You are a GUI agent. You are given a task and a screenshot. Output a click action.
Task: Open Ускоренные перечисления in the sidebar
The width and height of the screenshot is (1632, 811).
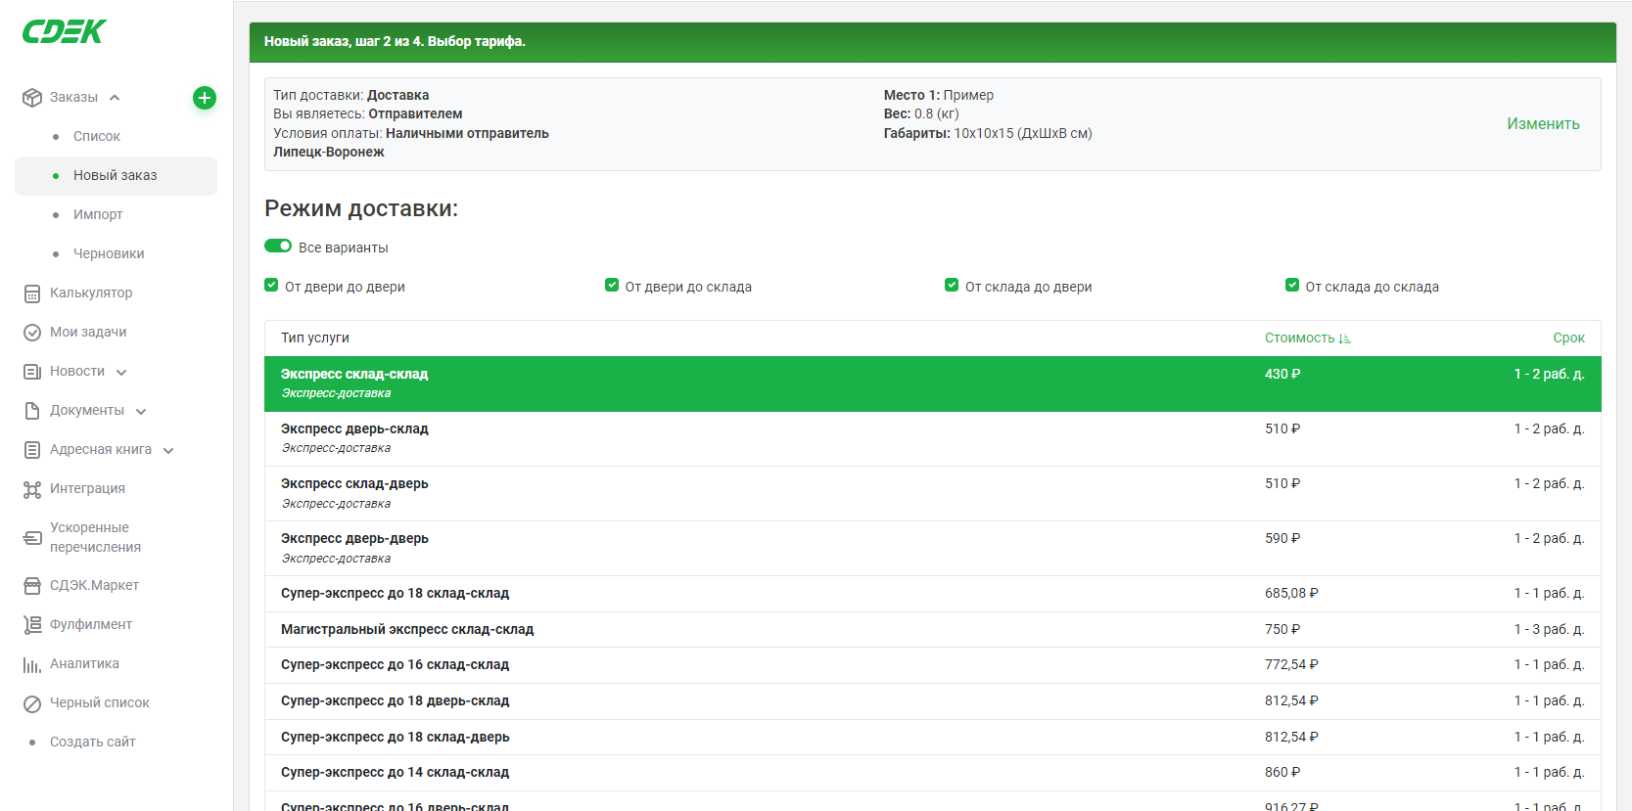(x=95, y=538)
